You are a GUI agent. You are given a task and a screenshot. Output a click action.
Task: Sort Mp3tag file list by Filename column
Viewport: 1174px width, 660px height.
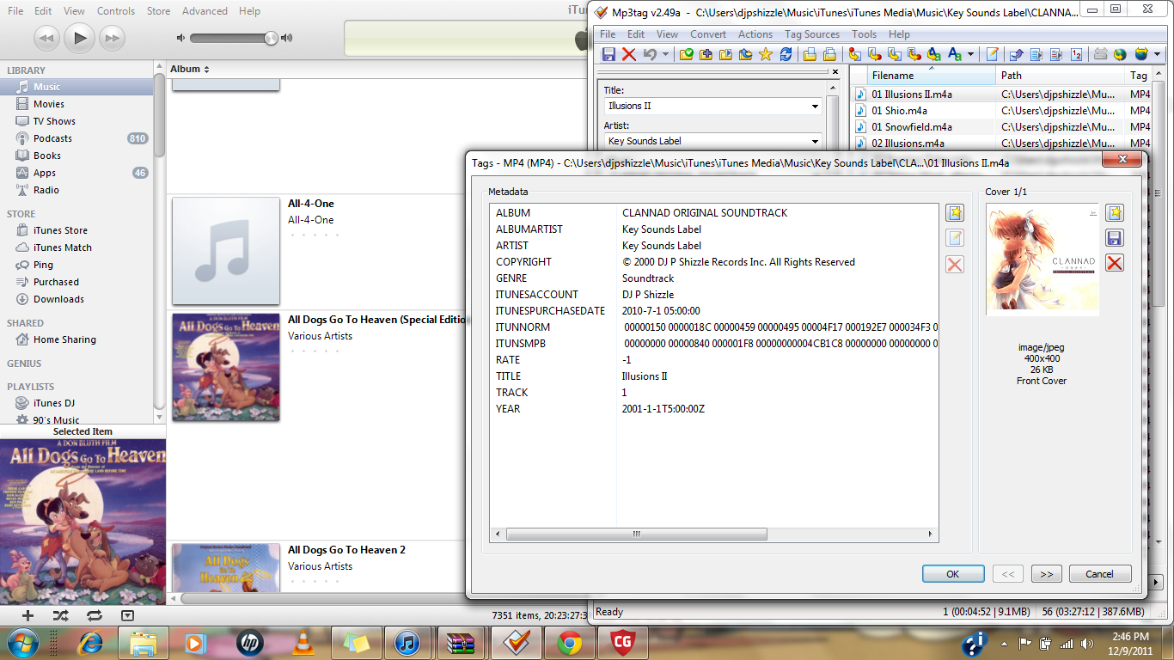(x=932, y=76)
